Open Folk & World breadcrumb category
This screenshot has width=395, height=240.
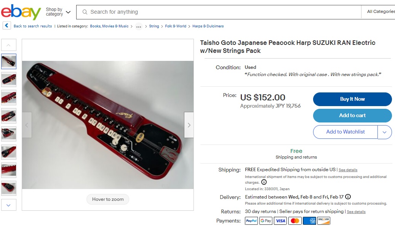point(176,26)
